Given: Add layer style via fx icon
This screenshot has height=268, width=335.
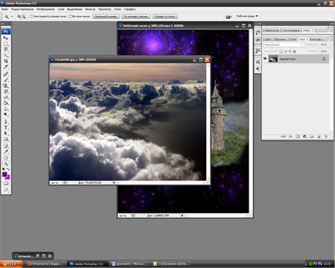Looking at the screenshot, I should (x=290, y=136).
